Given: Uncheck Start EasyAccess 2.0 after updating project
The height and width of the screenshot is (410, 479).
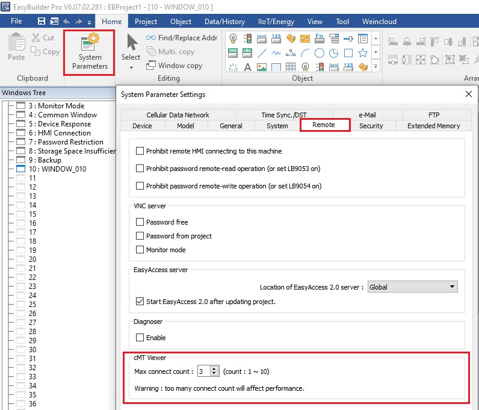Looking at the screenshot, I should [x=140, y=302].
